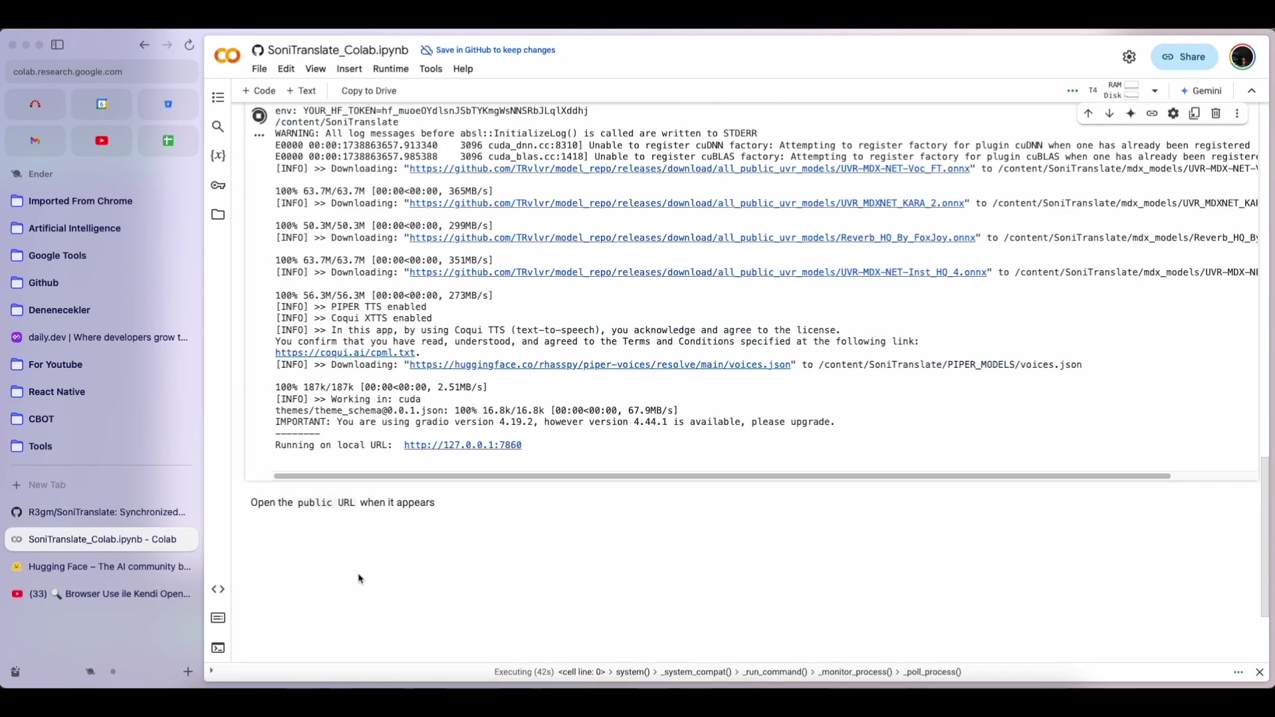
Task: Open the cell output options ellipsis
Action: click(x=259, y=135)
